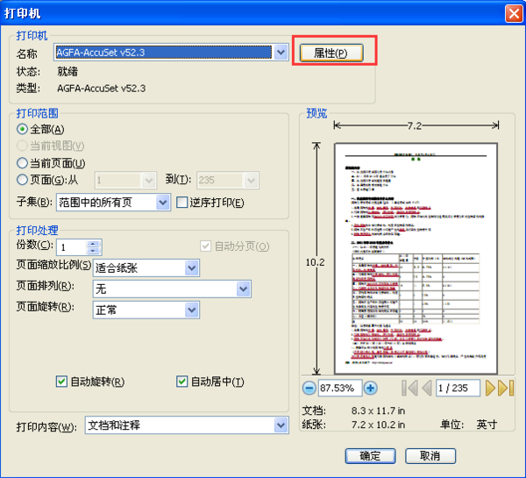Go to next page in preview
The image size is (526, 478).
pyautogui.click(x=490, y=388)
